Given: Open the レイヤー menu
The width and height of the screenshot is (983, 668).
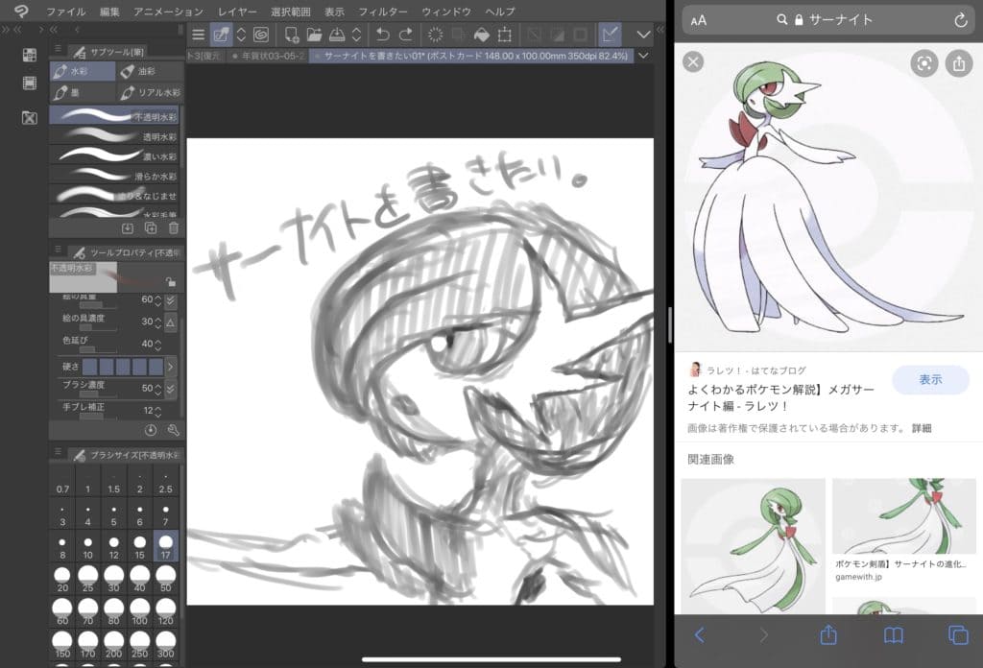Looking at the screenshot, I should pos(237,12).
